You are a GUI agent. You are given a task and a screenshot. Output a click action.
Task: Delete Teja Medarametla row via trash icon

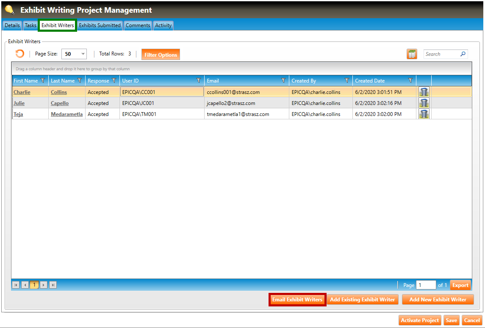424,114
